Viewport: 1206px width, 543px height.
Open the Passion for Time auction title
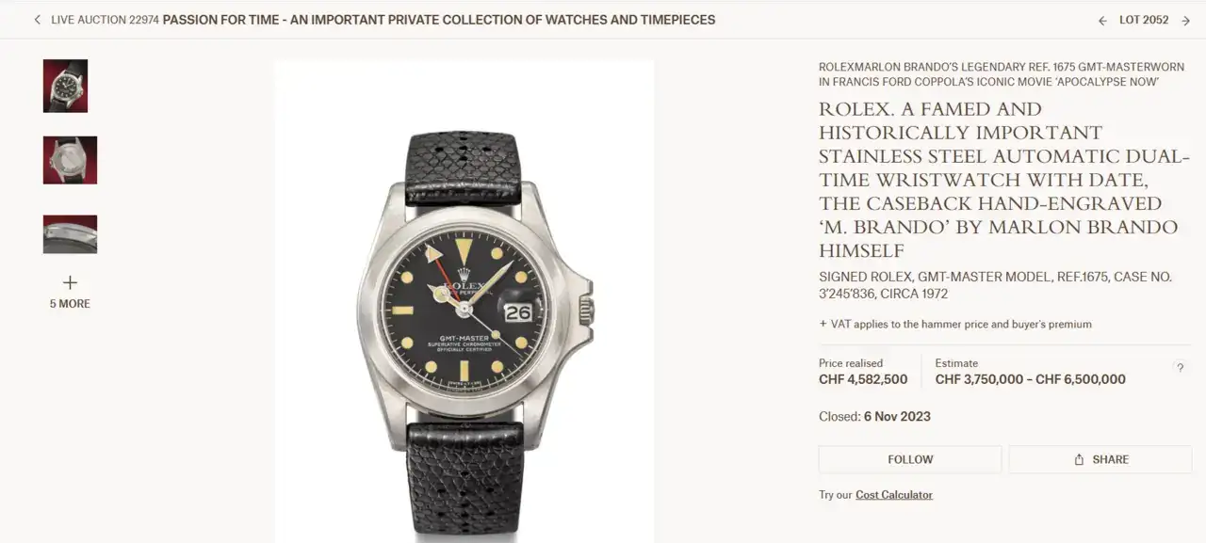tap(438, 20)
